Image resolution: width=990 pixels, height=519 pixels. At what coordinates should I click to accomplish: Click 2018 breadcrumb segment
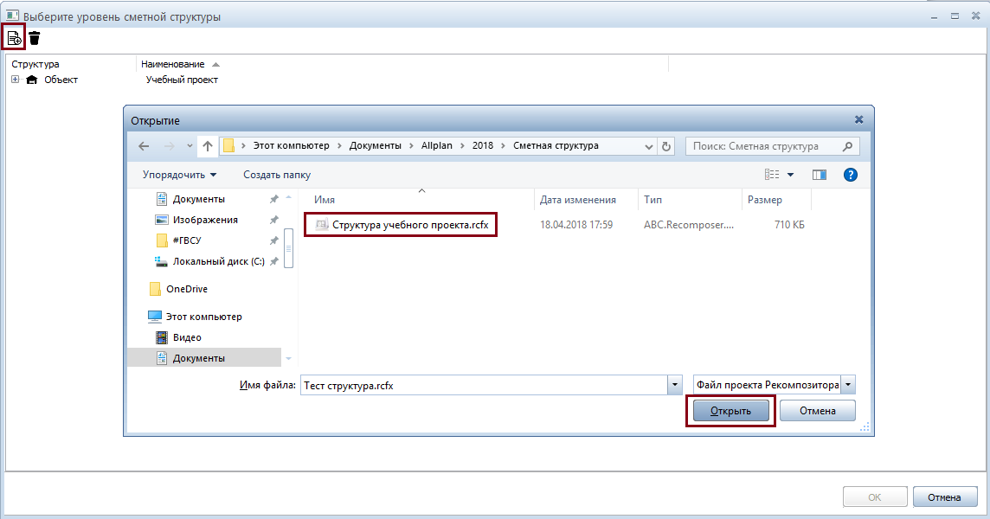[482, 145]
